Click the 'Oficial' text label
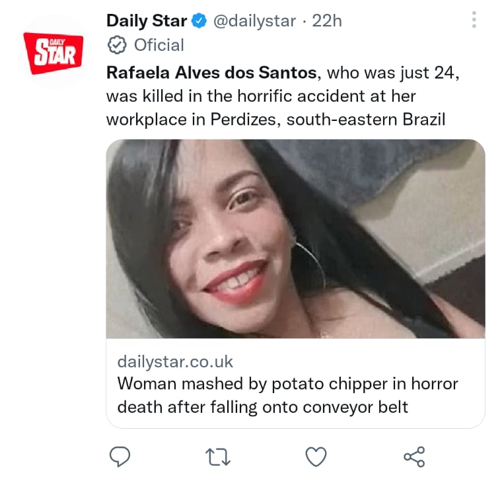Viewport: 502px width, 481px height. (x=159, y=45)
